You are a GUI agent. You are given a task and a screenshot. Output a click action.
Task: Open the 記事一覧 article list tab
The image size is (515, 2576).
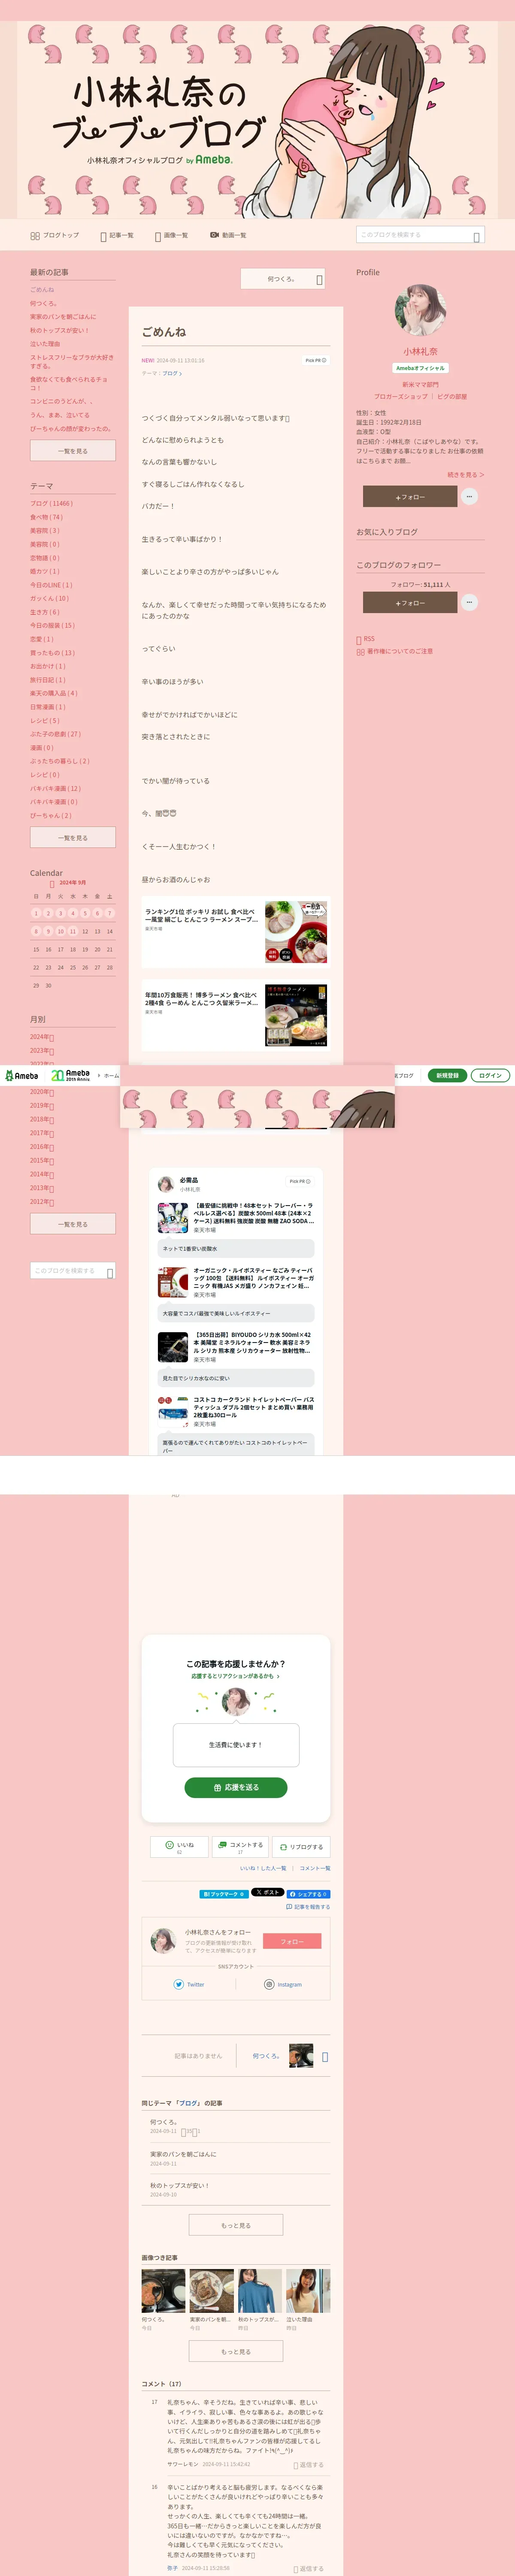coord(117,235)
